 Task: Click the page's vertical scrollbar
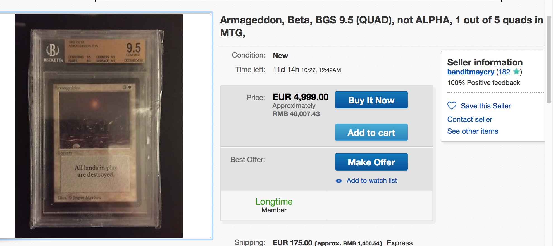coord(549,60)
